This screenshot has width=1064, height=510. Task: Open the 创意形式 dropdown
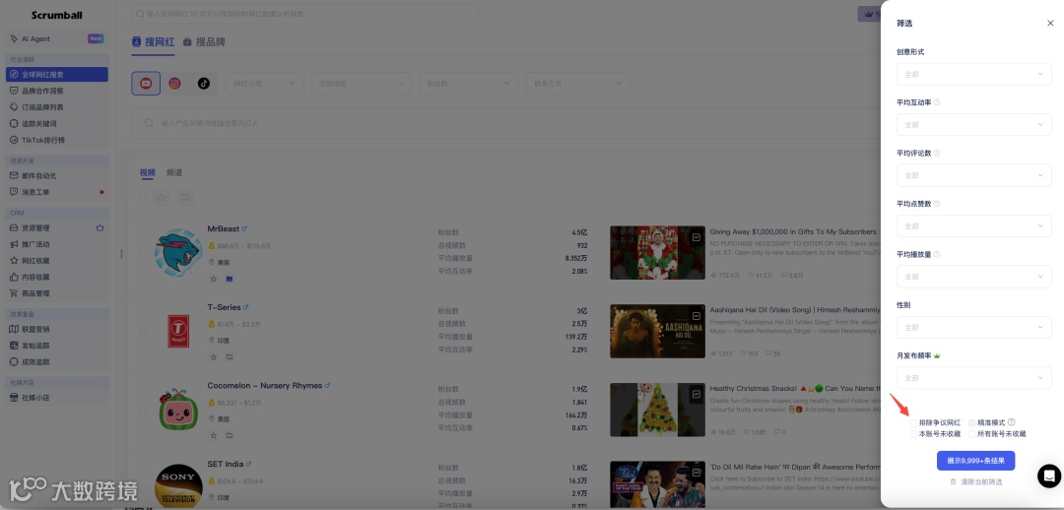(x=973, y=74)
